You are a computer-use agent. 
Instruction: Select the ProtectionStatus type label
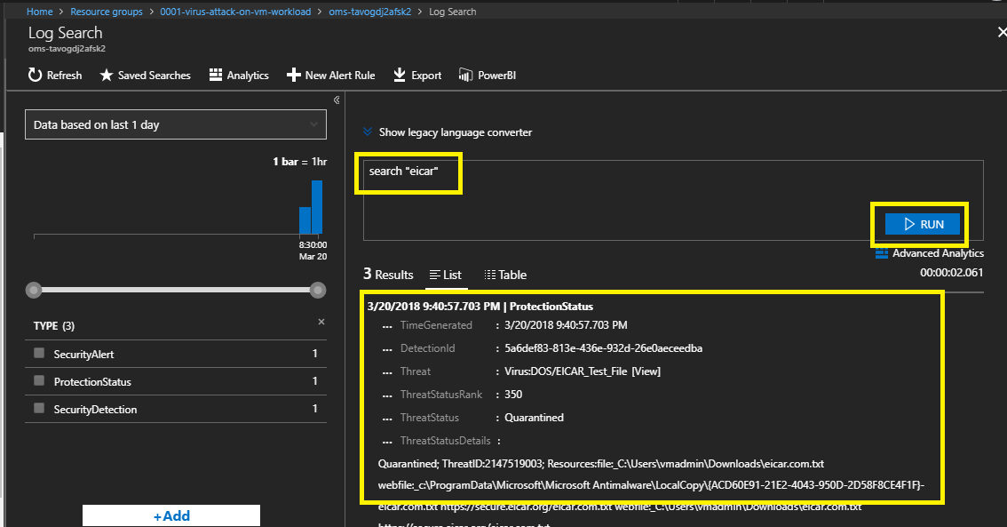point(92,382)
